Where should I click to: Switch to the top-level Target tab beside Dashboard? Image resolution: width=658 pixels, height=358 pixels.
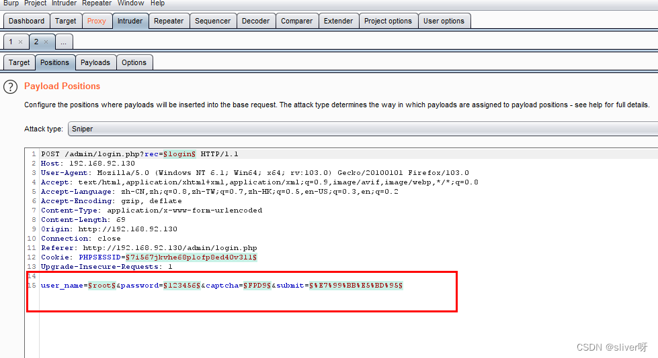point(65,21)
